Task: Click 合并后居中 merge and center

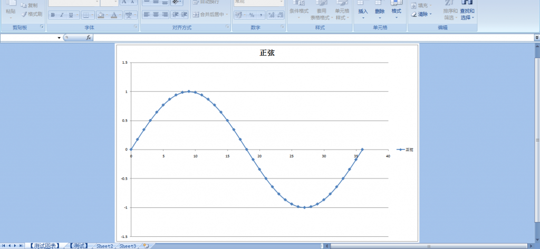Action: pos(208,14)
